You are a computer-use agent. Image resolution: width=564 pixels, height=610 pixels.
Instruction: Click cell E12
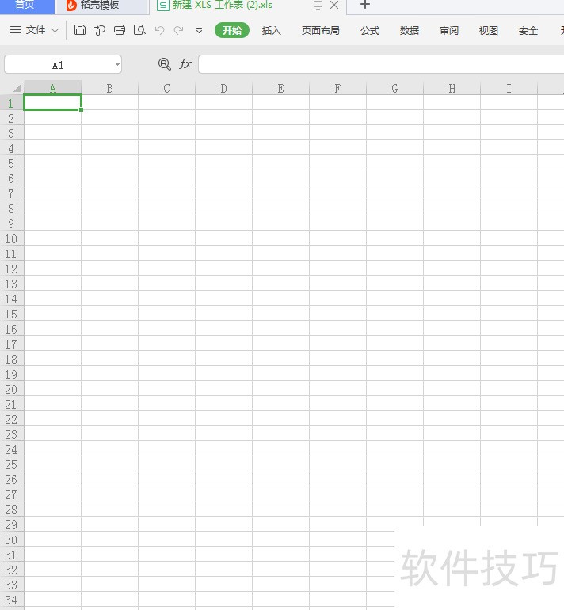pyautogui.click(x=280, y=269)
